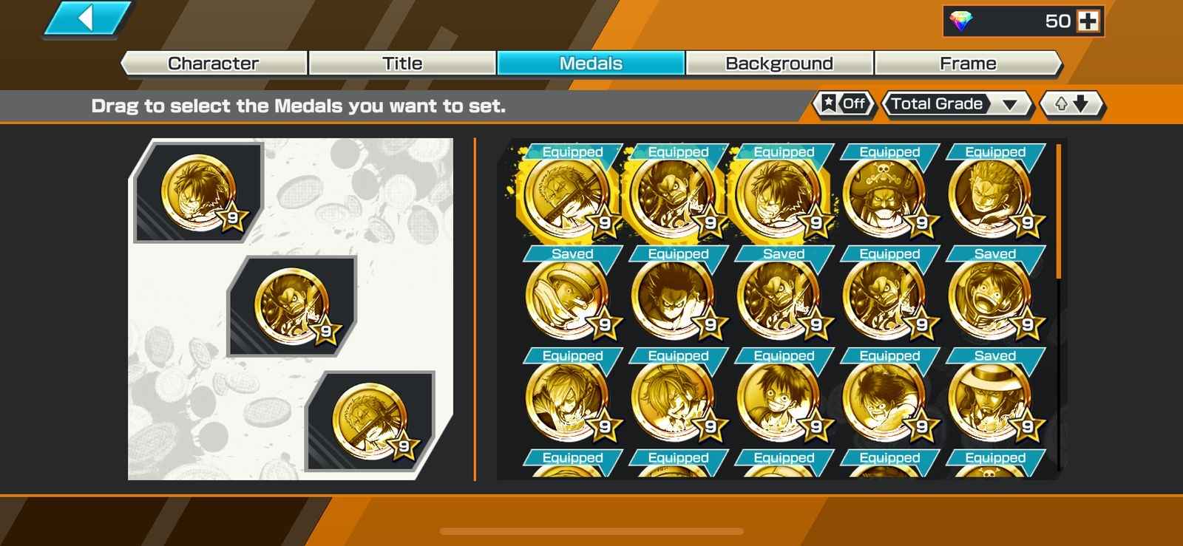Image resolution: width=1183 pixels, height=546 pixels.
Task: Toggle ascending/descending sort order arrows
Action: point(1072,104)
